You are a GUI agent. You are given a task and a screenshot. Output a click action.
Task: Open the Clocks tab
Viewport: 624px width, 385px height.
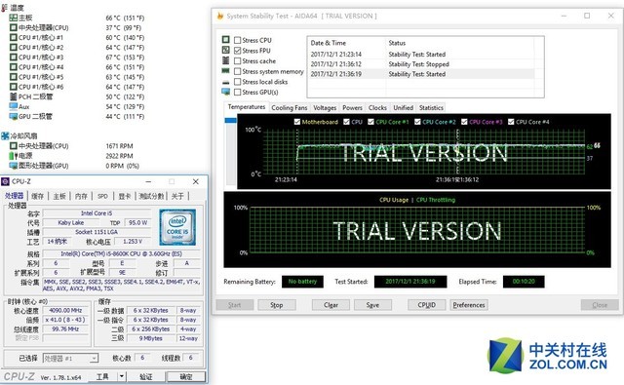pos(377,108)
